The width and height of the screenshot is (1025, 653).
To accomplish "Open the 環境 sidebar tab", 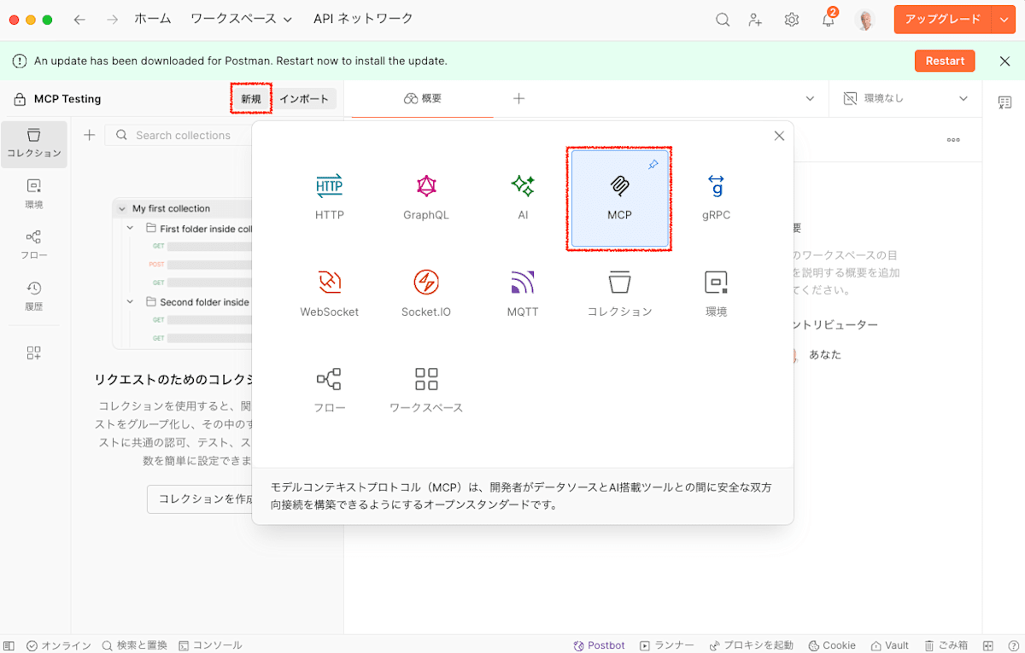I will click(x=34, y=195).
